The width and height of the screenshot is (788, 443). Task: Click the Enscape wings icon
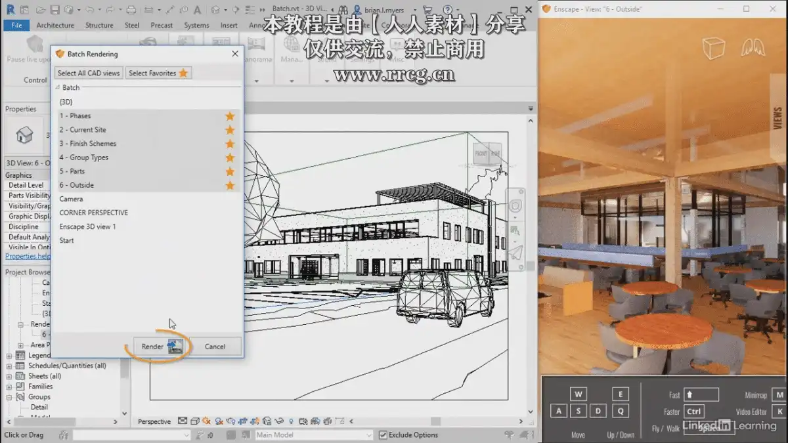(x=754, y=47)
